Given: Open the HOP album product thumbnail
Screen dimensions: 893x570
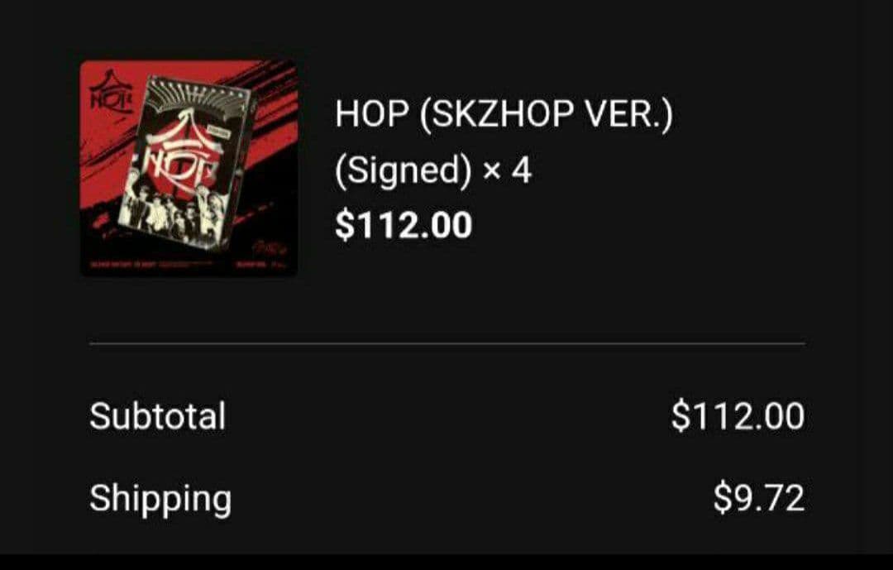Looking at the screenshot, I should tap(189, 168).
